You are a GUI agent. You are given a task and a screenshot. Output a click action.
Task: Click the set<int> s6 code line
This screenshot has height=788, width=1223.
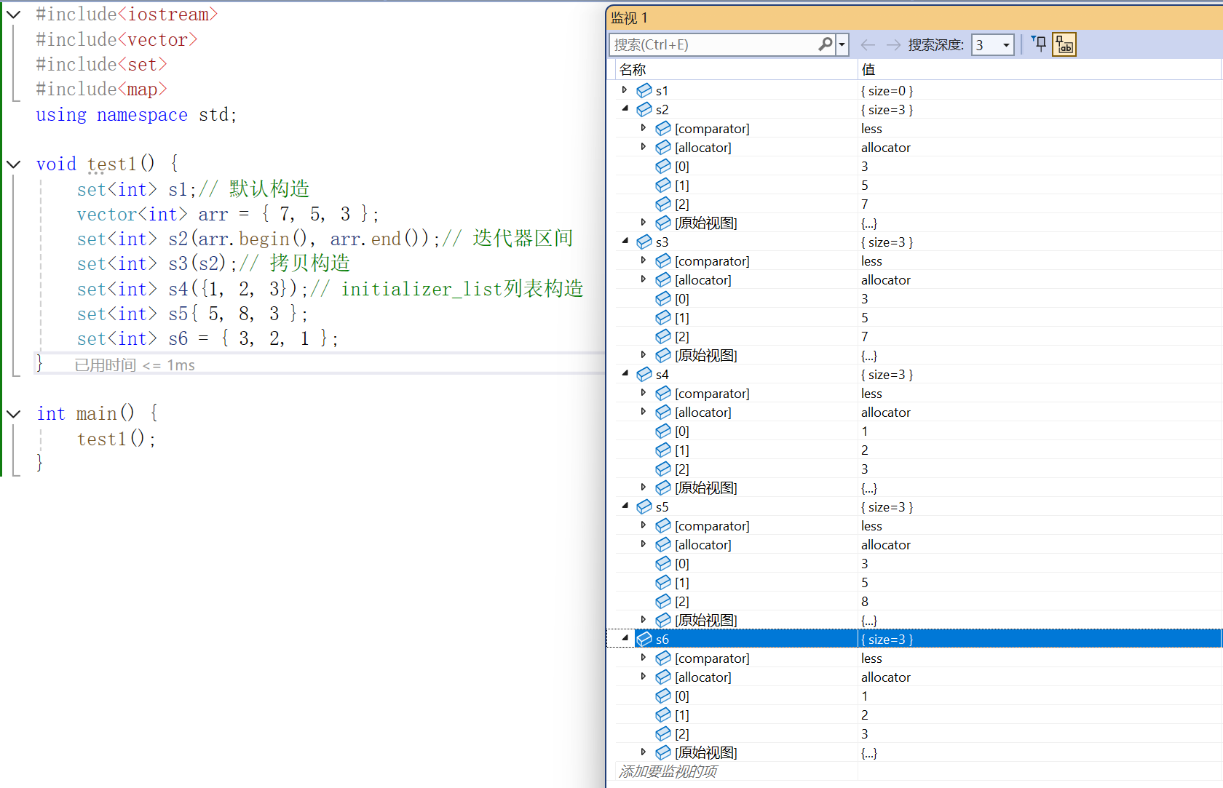207,338
